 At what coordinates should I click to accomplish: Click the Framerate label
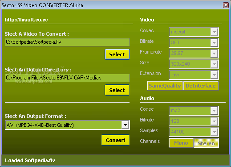pyautogui.click(x=151, y=52)
